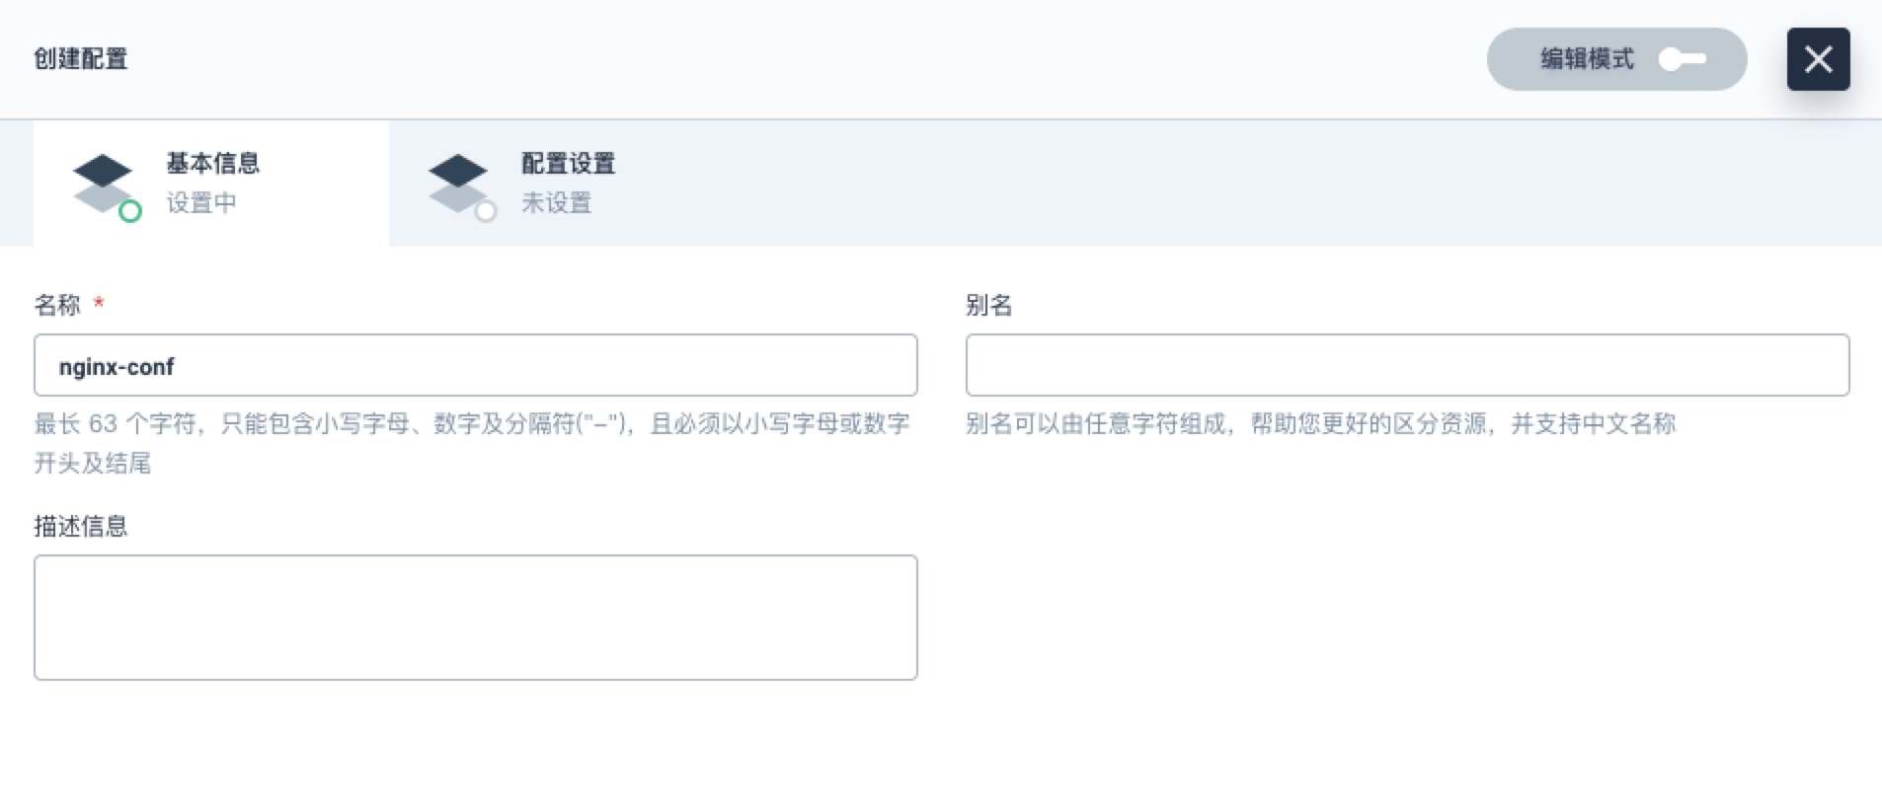This screenshot has width=1882, height=811.
Task: Click the 创建配置 dialog title
Action: pos(81,59)
